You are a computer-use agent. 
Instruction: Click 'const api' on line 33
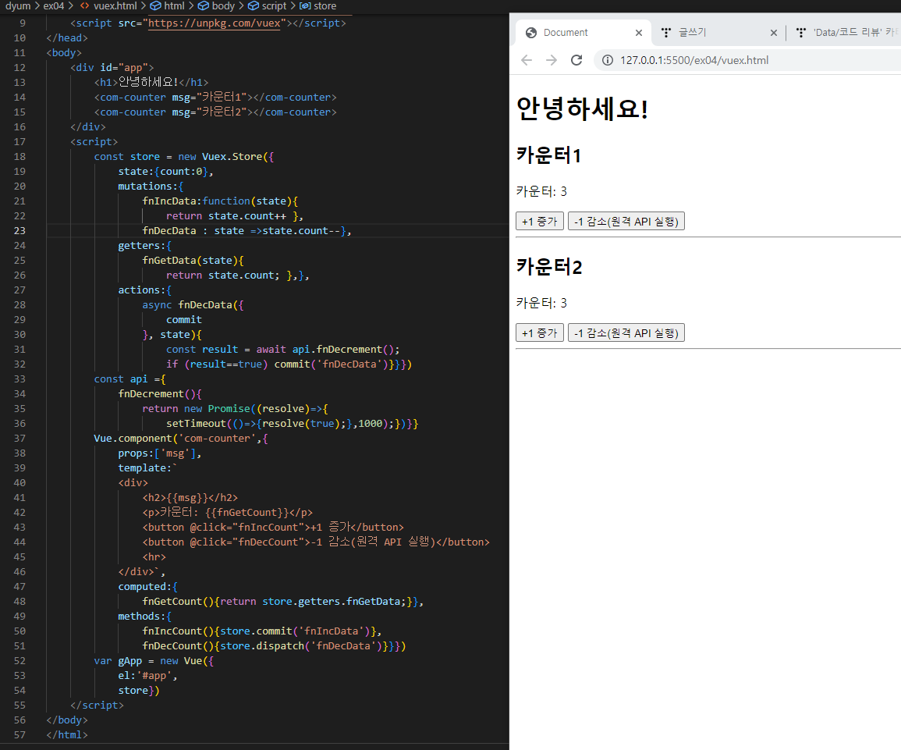pos(121,379)
